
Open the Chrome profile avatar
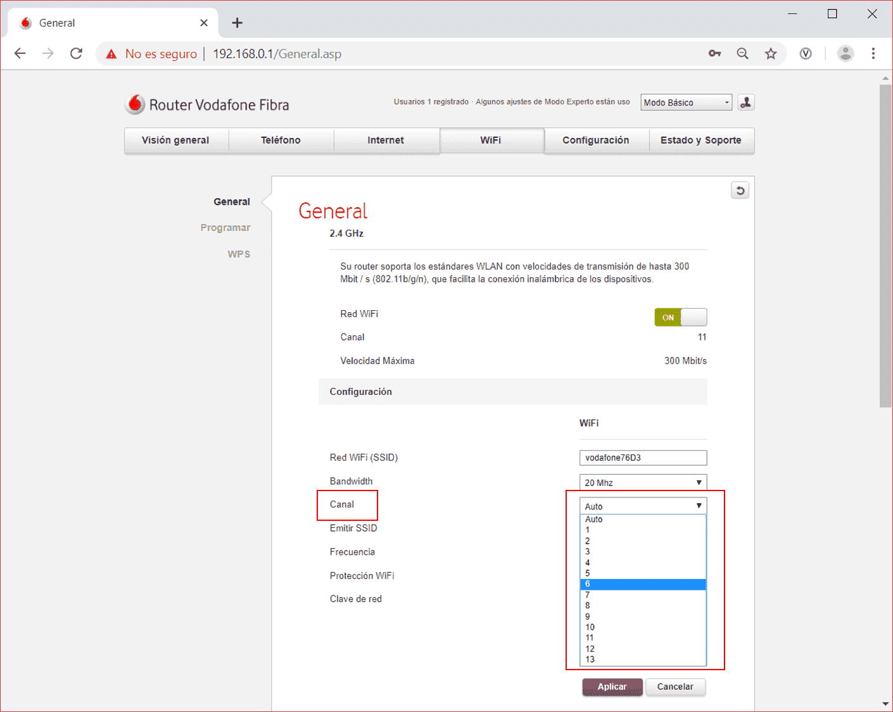pos(845,54)
